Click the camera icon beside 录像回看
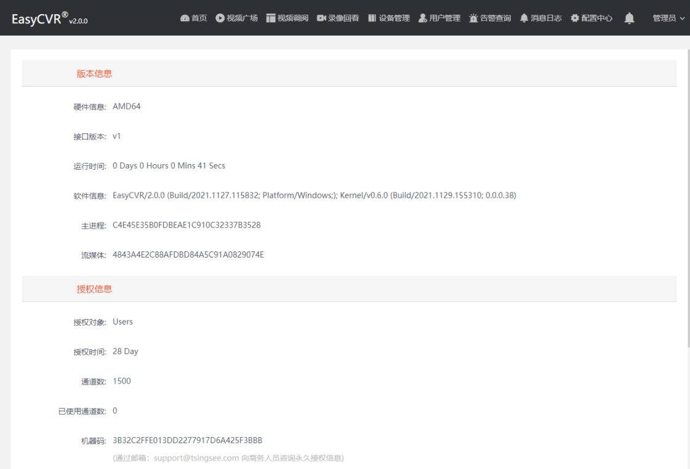 coord(321,18)
